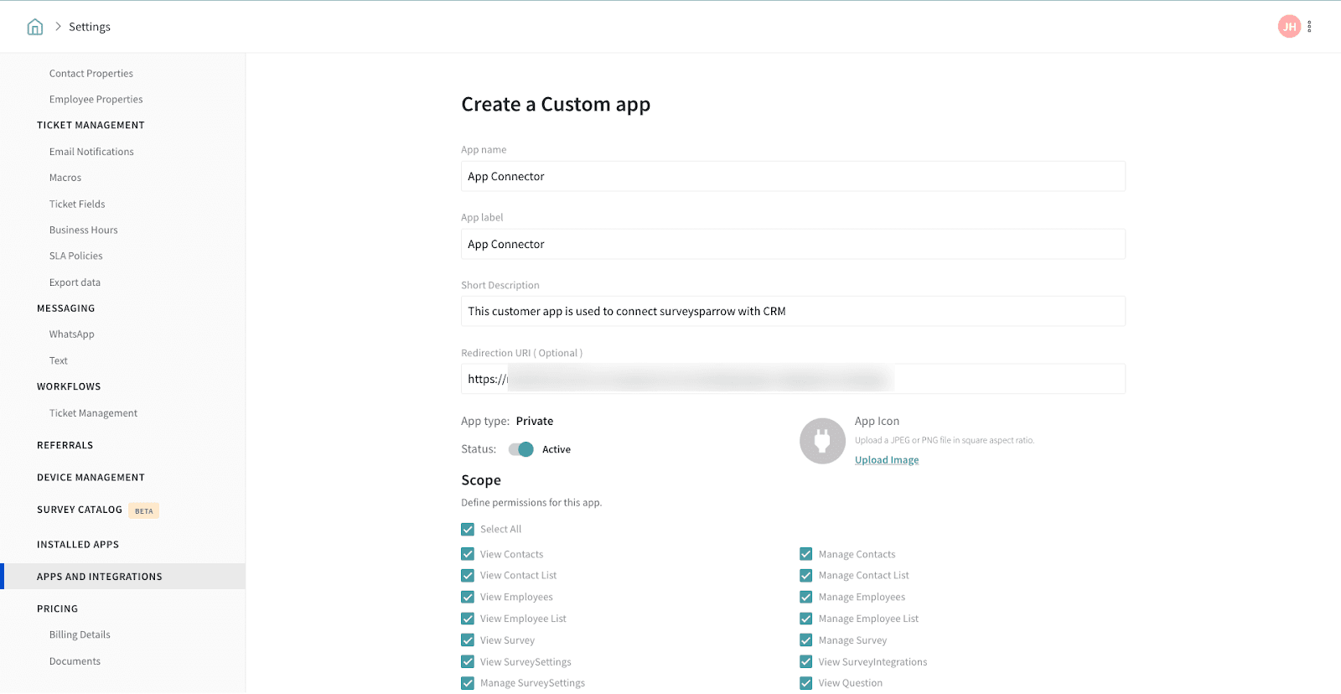1341x694 pixels.
Task: Uncheck the Select All checkbox
Action: point(468,530)
